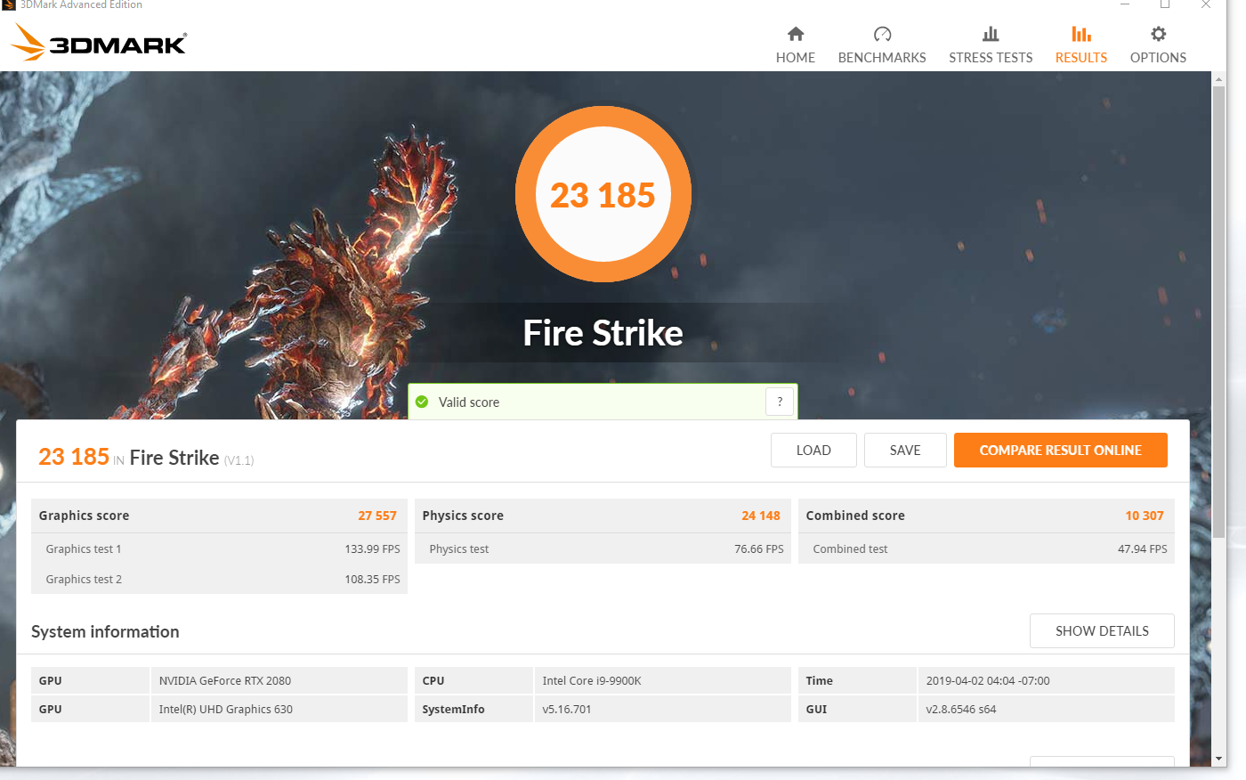Click the Graphics test 1 row label
This screenshot has width=1246, height=780.
click(84, 549)
